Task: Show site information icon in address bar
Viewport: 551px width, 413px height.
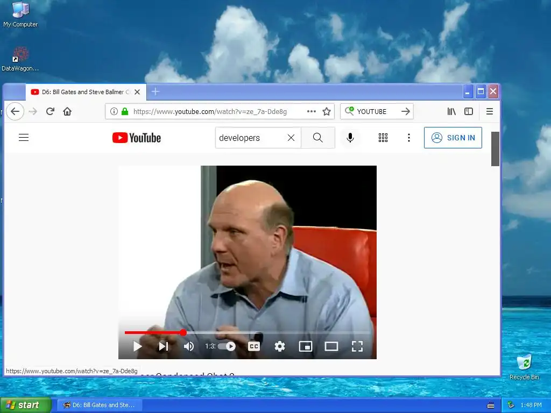Action: [114, 111]
